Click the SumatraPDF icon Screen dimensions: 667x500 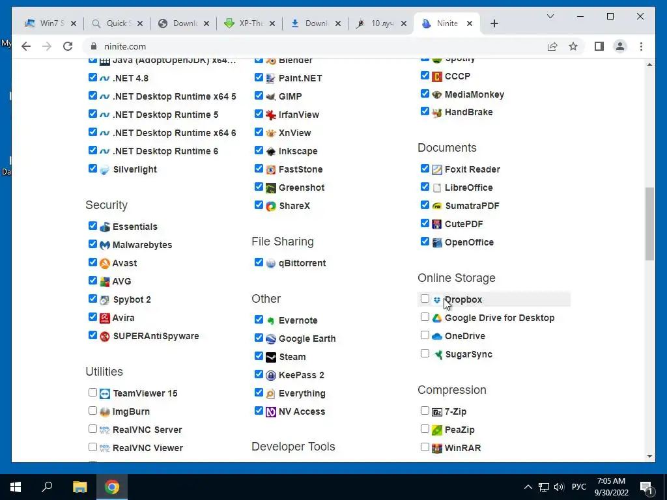tap(437, 206)
